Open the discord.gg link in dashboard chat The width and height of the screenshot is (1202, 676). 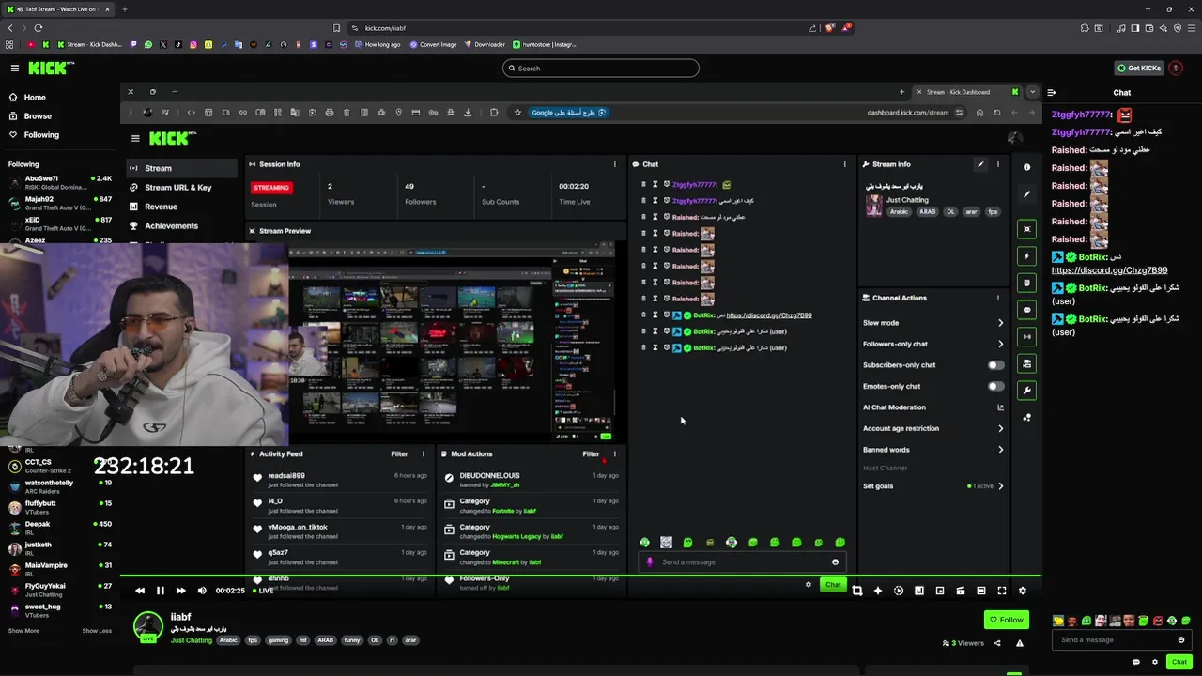coord(769,315)
